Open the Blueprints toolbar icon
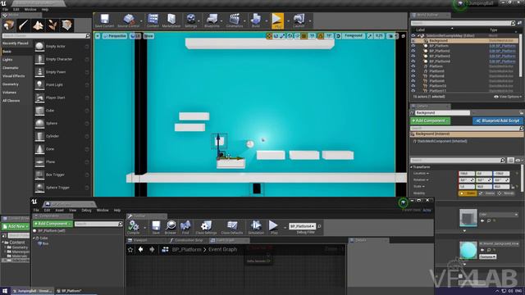Viewport: 525px width, 295px height. pos(212,20)
